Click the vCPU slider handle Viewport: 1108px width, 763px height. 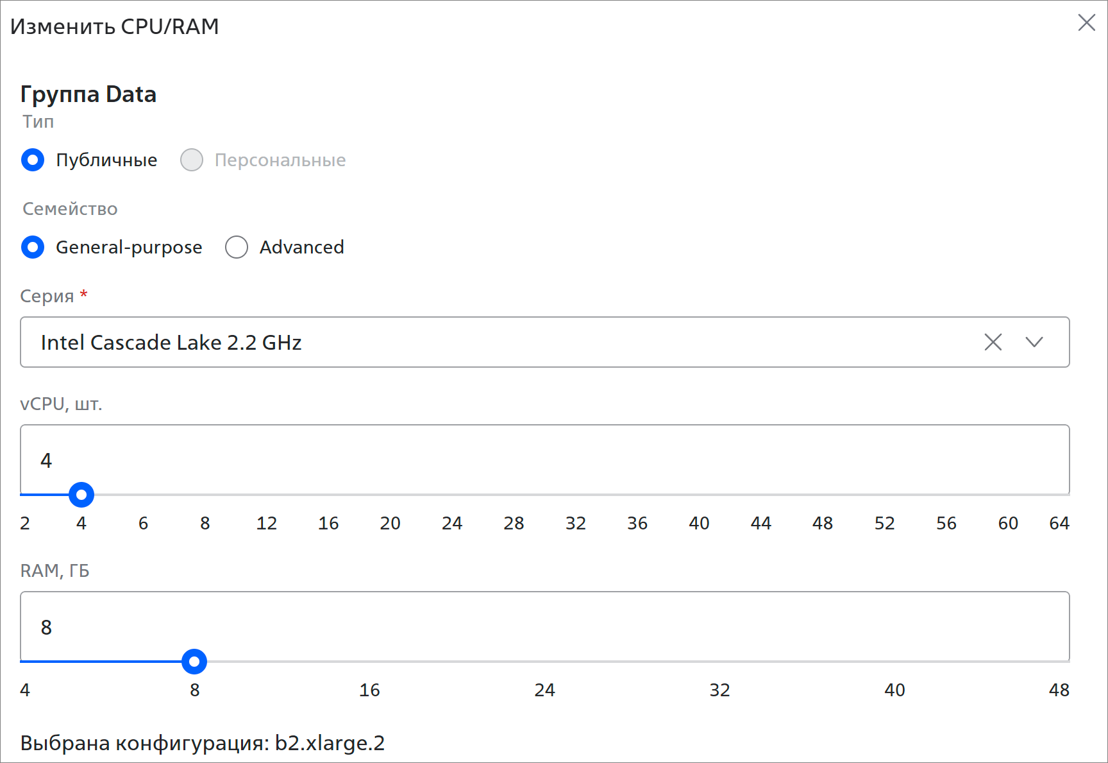[81, 495]
